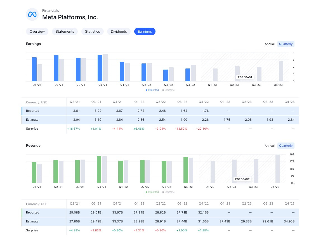Click the 3.61 reported earnings value

76,111
